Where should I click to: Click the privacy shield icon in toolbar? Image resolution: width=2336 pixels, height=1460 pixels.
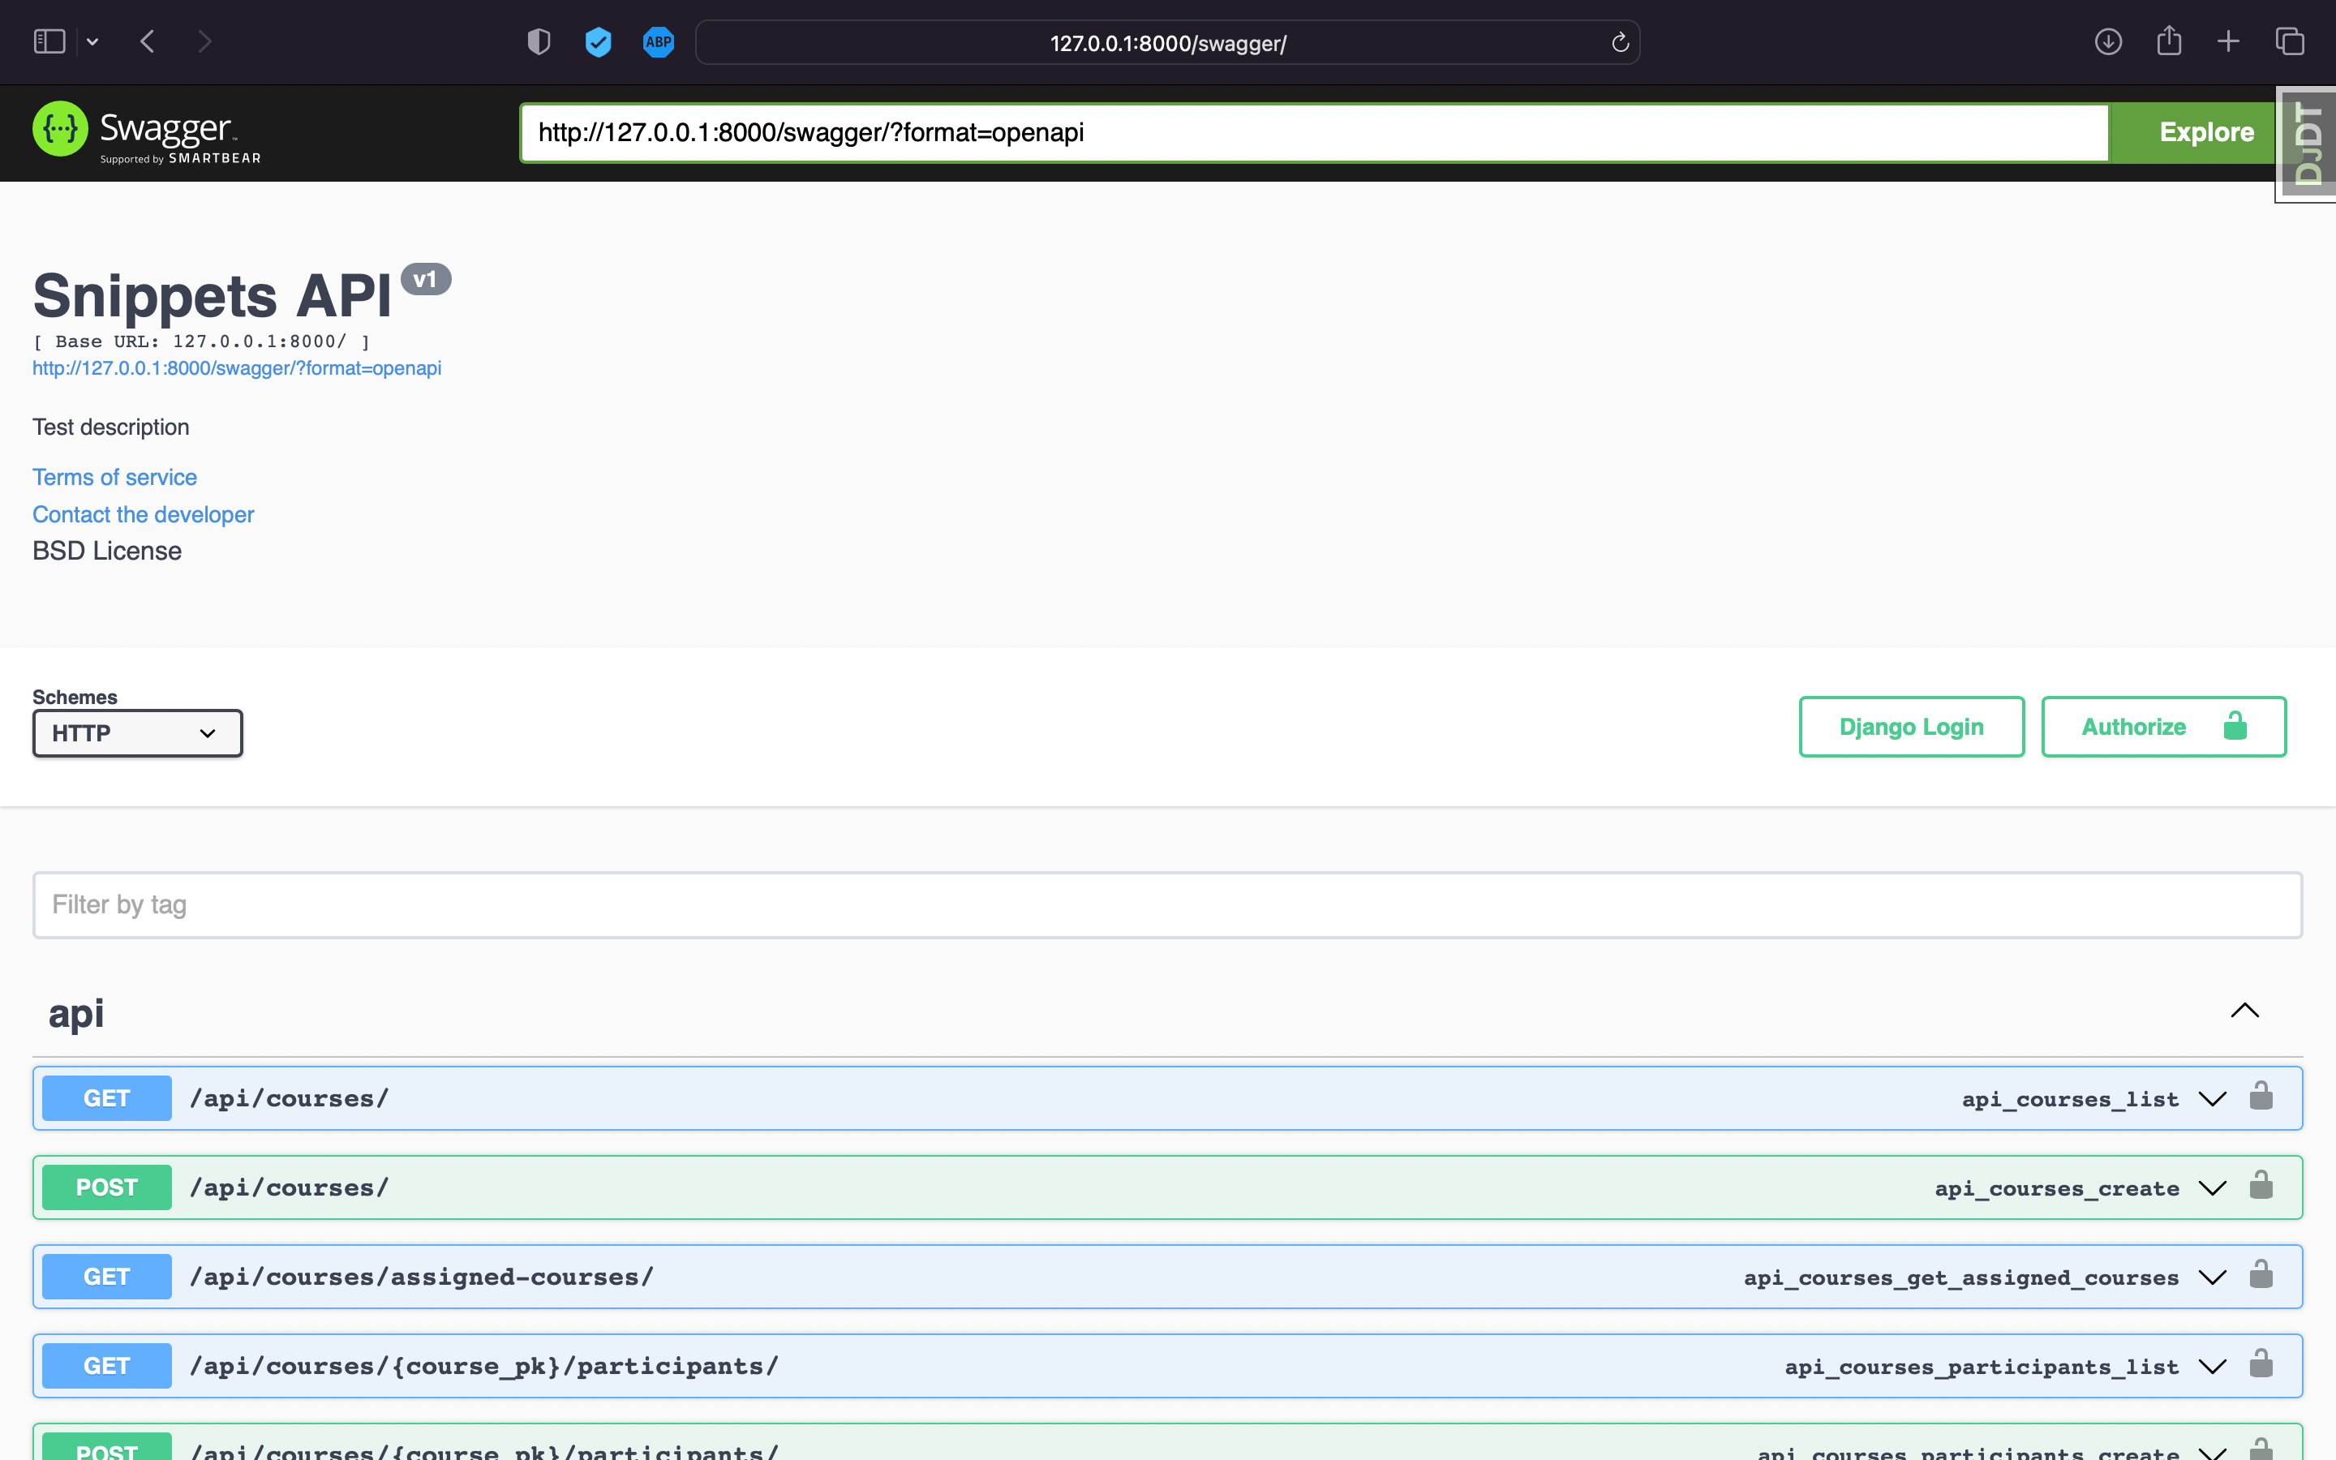click(x=538, y=41)
